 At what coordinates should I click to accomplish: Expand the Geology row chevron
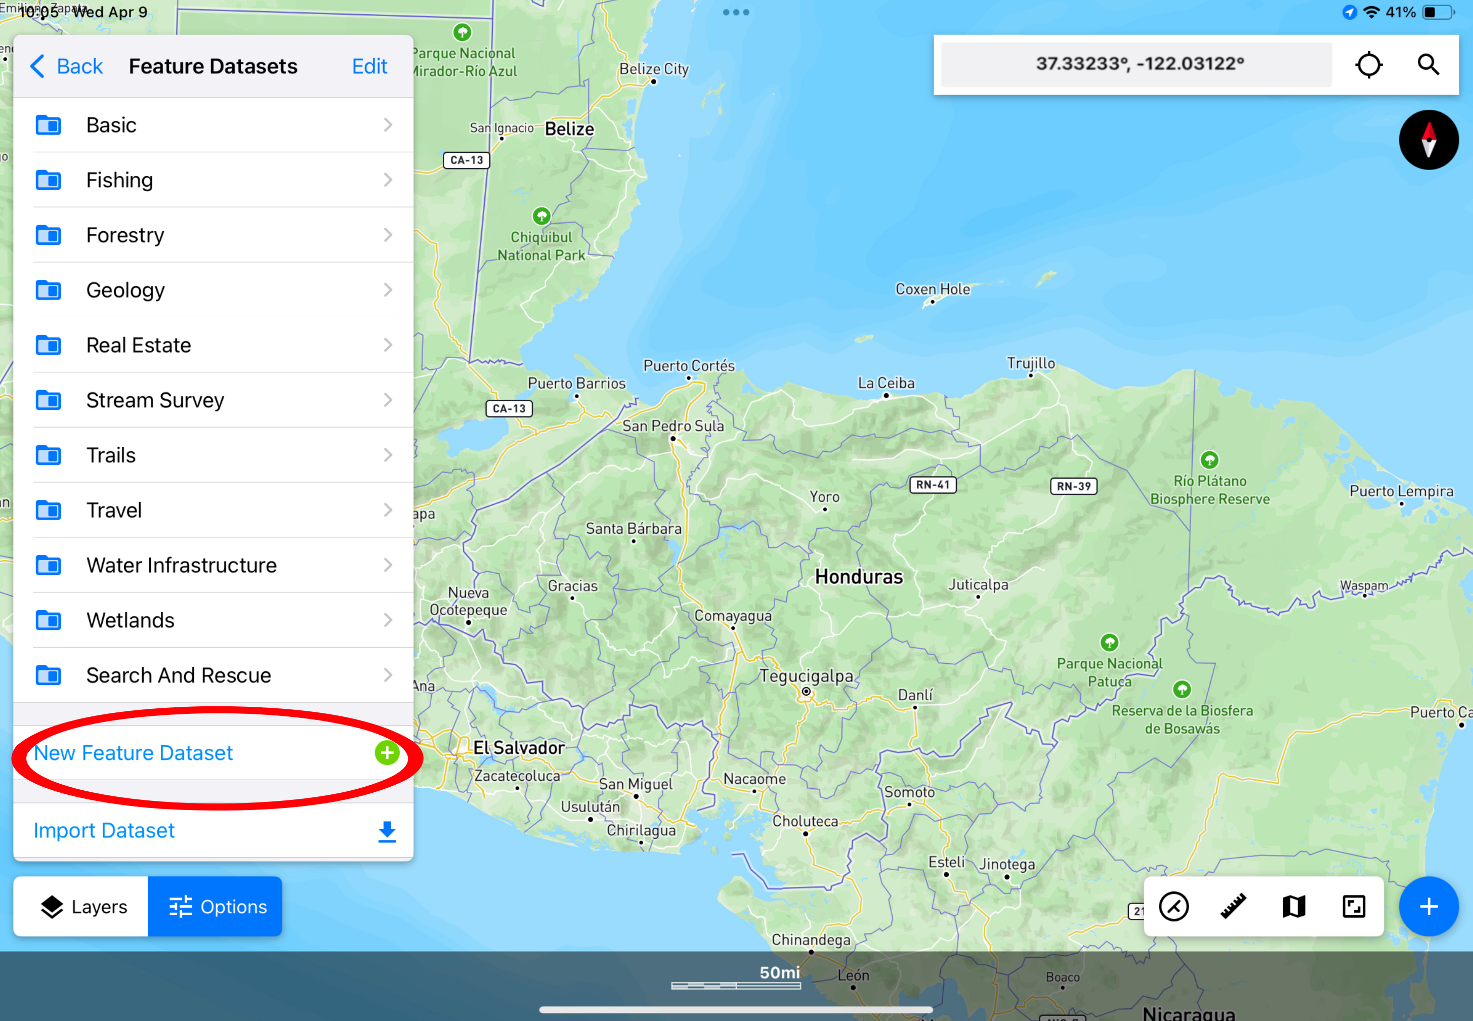pos(388,290)
